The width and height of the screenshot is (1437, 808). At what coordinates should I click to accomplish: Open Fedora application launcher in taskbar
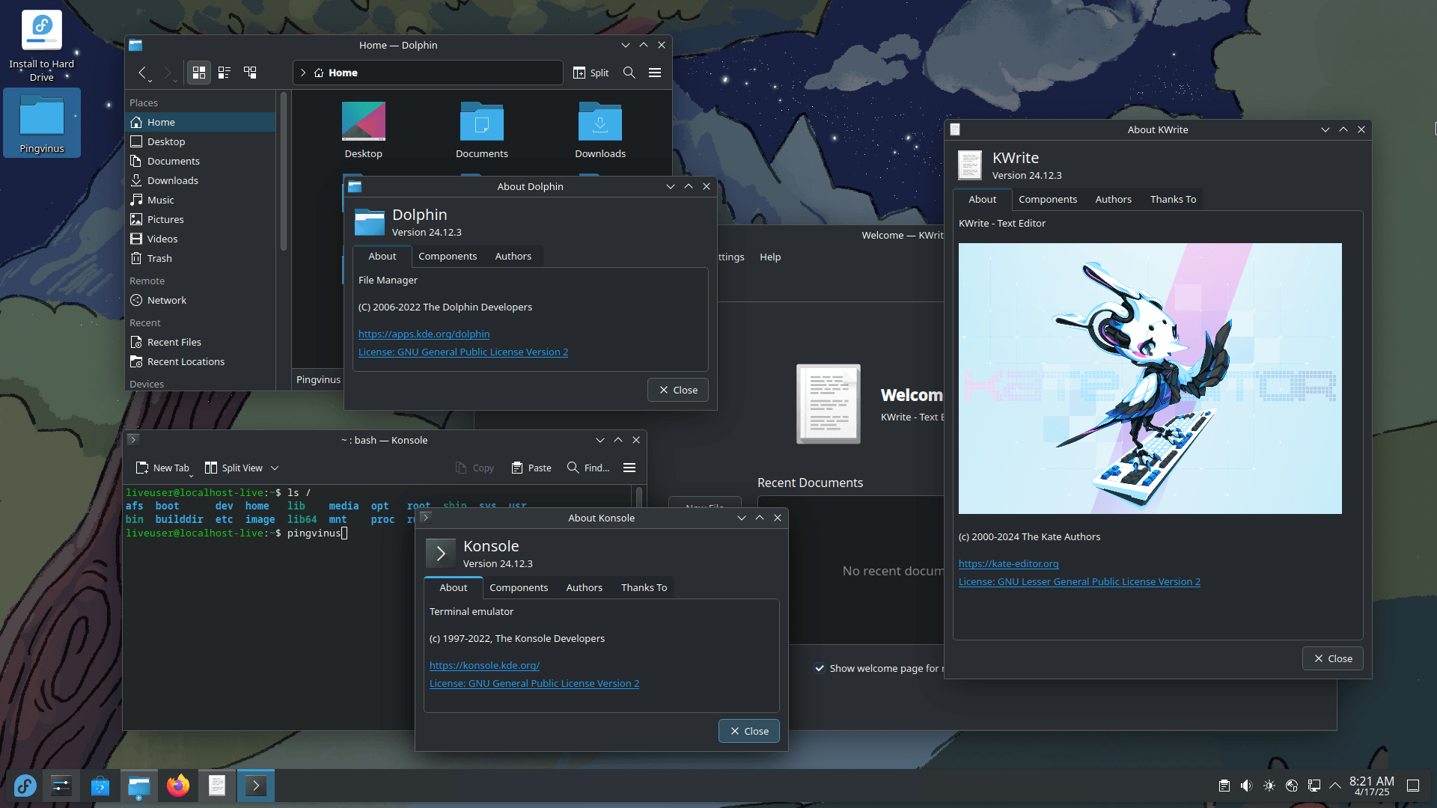25,786
